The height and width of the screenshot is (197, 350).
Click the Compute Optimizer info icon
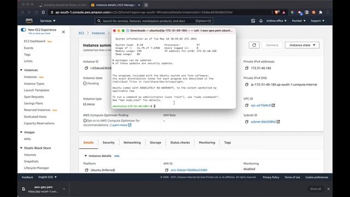pyautogui.click(x=85, y=120)
